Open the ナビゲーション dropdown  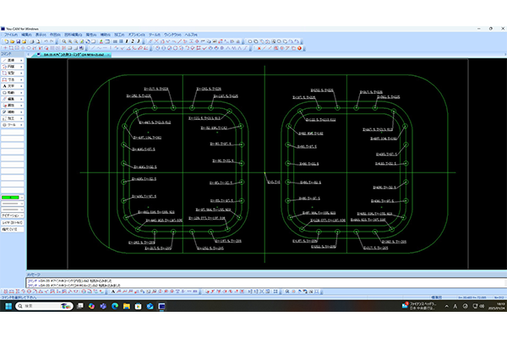tap(13, 215)
